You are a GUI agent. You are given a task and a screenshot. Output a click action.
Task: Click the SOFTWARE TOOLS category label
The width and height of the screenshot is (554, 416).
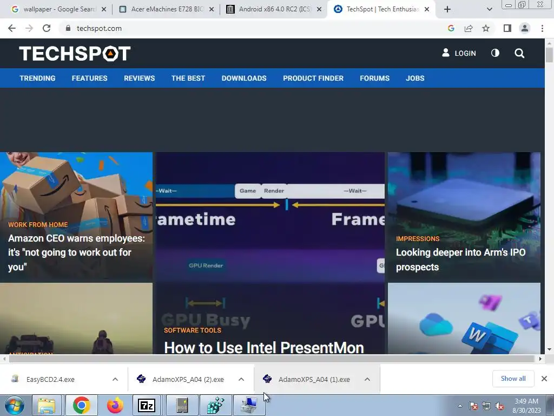tap(193, 330)
